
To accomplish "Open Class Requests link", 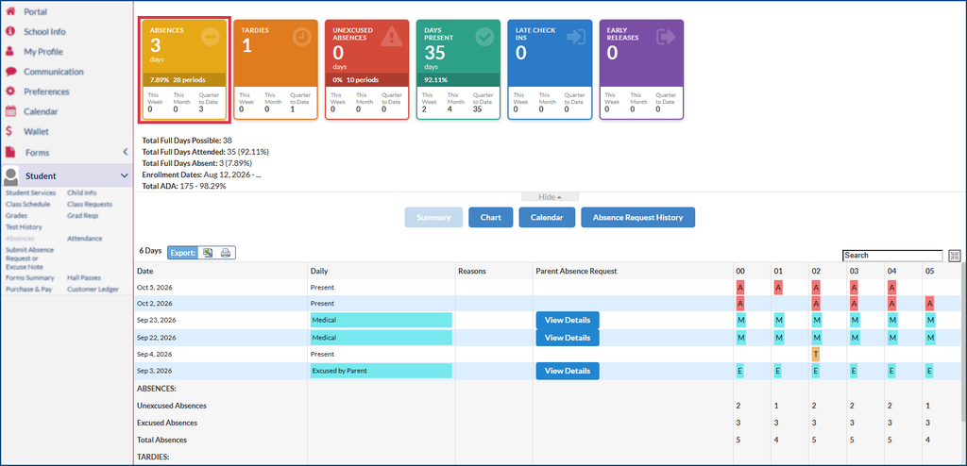I will tap(90, 204).
